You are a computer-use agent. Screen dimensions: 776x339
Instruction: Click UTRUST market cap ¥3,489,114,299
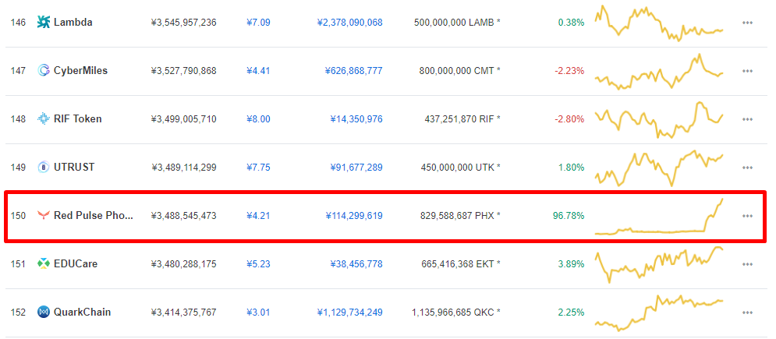click(183, 168)
